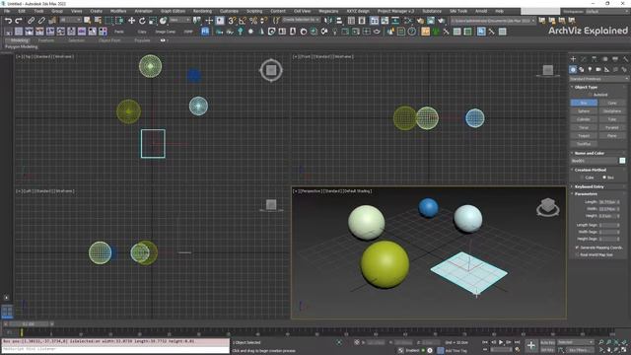This screenshot has width=631, height=355.
Task: Open the Create Selection Set dropdown
Action: (301, 20)
